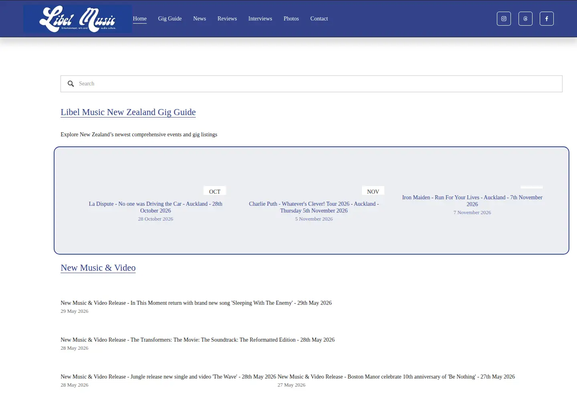Screen dimensions: 577x401
Task: Open the Instagram social icon
Action: 504,19
